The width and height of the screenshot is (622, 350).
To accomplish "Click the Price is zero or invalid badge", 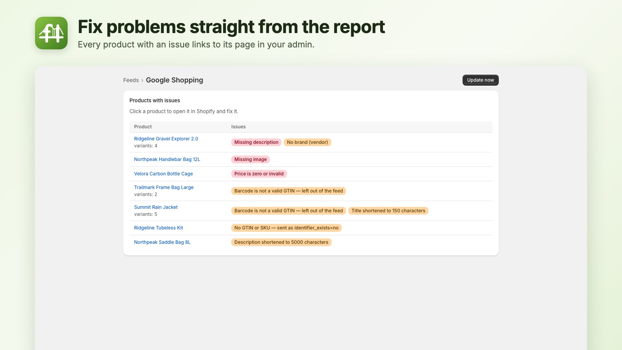I will [259, 174].
